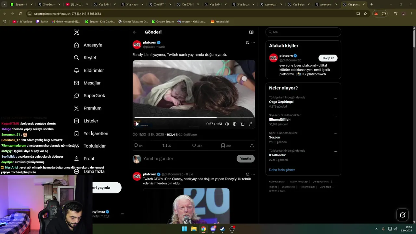Go back with the arrow beside Gönderi
Image resolution: width=416 pixels, height=234 pixels.
[x=135, y=32]
